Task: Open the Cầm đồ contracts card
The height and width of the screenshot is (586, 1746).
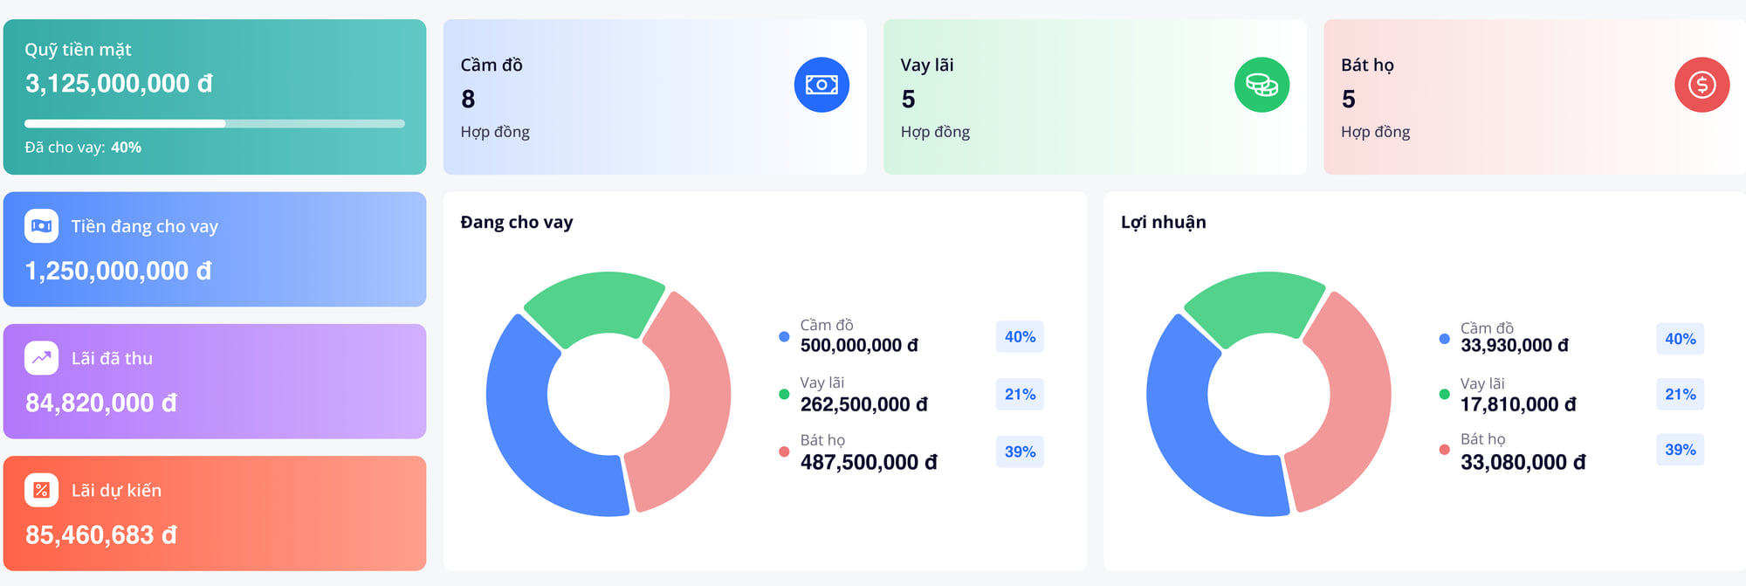Action: [x=655, y=97]
